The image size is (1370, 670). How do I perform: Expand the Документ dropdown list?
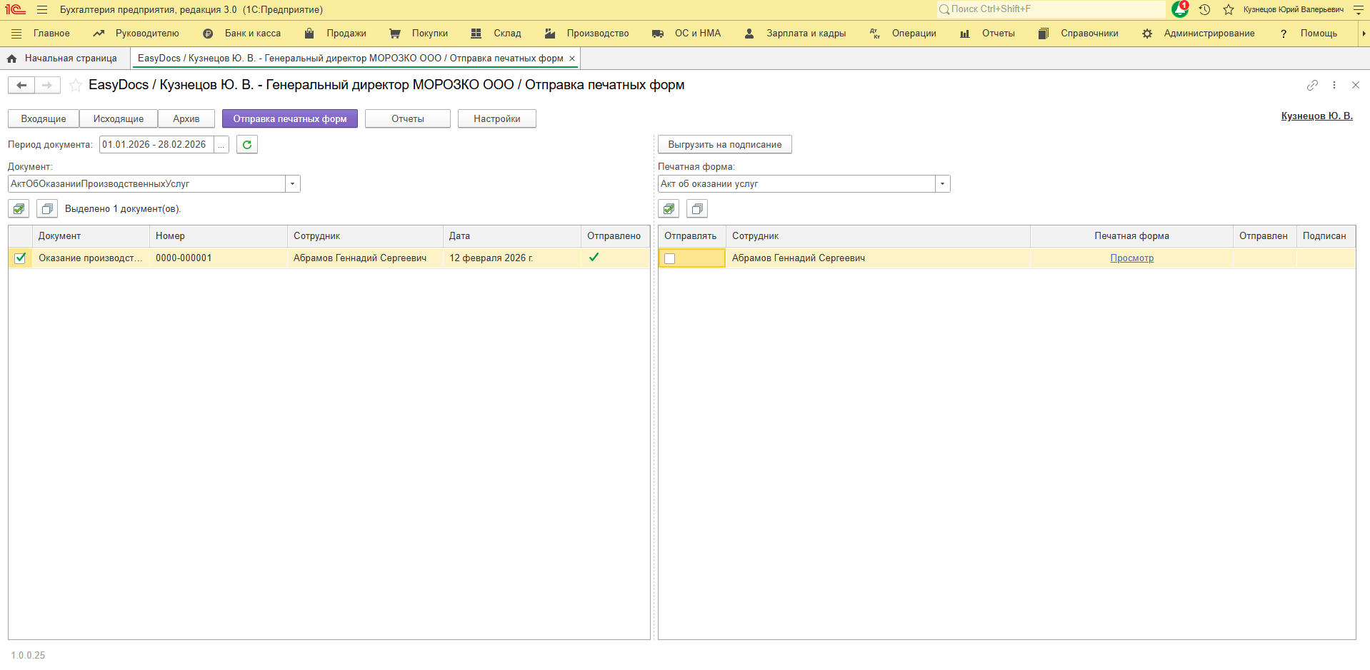point(292,184)
